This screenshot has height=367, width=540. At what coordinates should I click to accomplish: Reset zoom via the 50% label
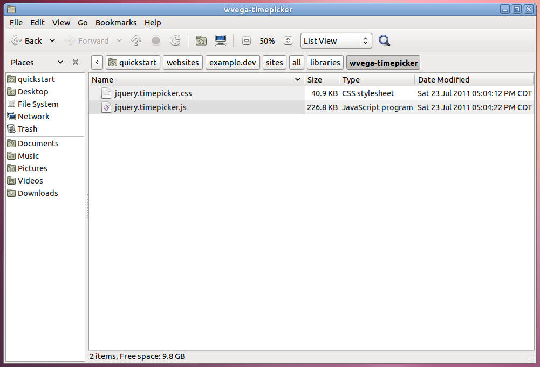[x=267, y=41]
